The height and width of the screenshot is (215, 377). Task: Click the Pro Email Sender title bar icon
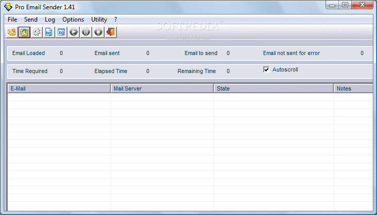[8, 7]
